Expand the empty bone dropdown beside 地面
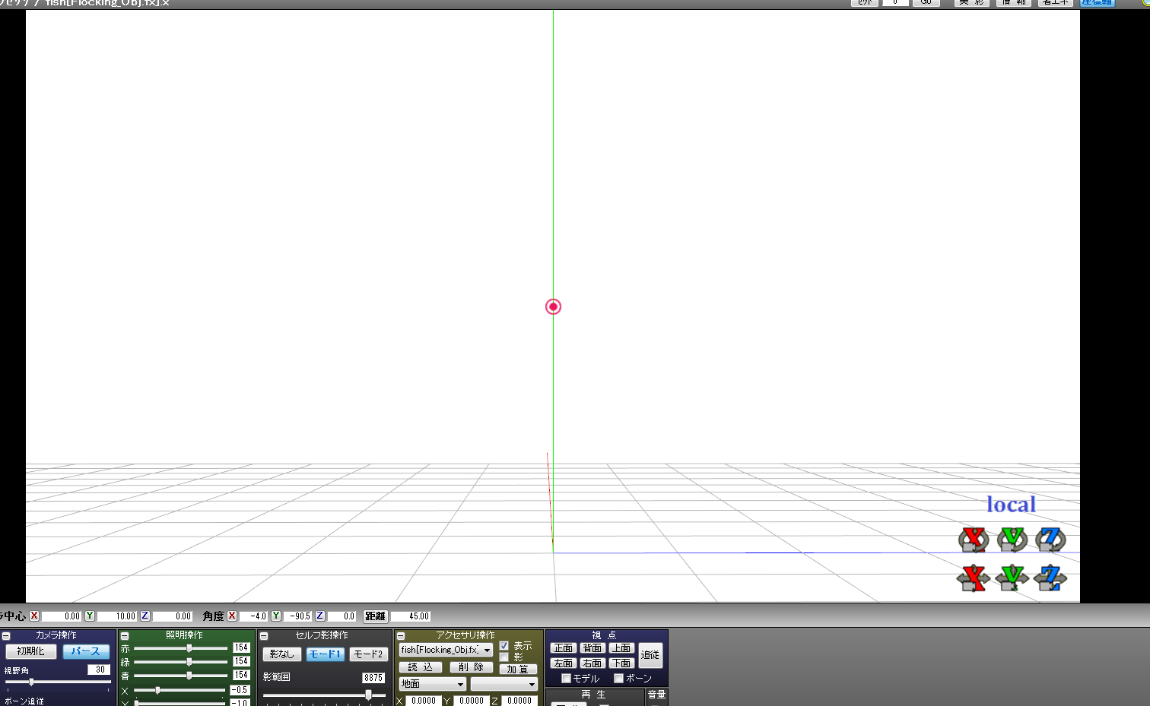This screenshot has width=1150, height=706. pyautogui.click(x=531, y=685)
